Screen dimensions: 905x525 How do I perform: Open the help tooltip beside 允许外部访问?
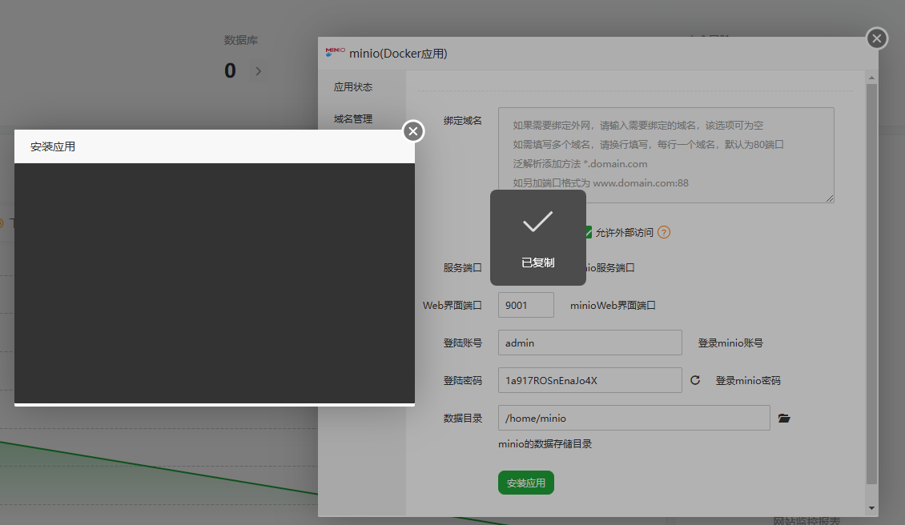tap(663, 232)
